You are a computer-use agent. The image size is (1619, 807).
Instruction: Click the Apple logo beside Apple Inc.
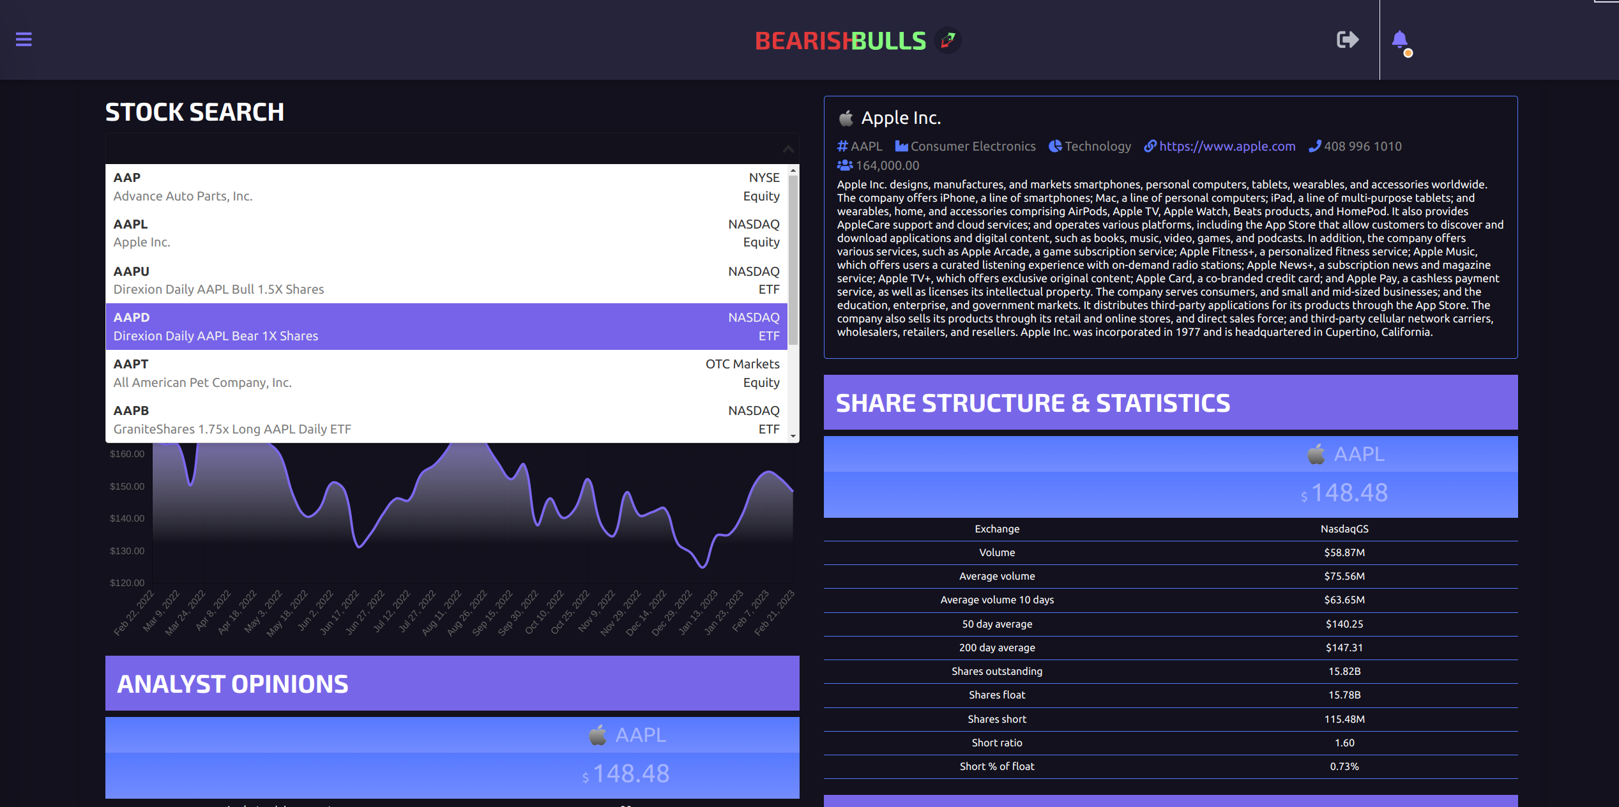(x=846, y=118)
